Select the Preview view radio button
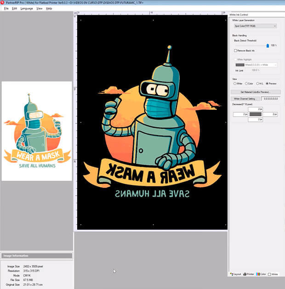The height and width of the screenshot is (289, 285). pos(268,84)
